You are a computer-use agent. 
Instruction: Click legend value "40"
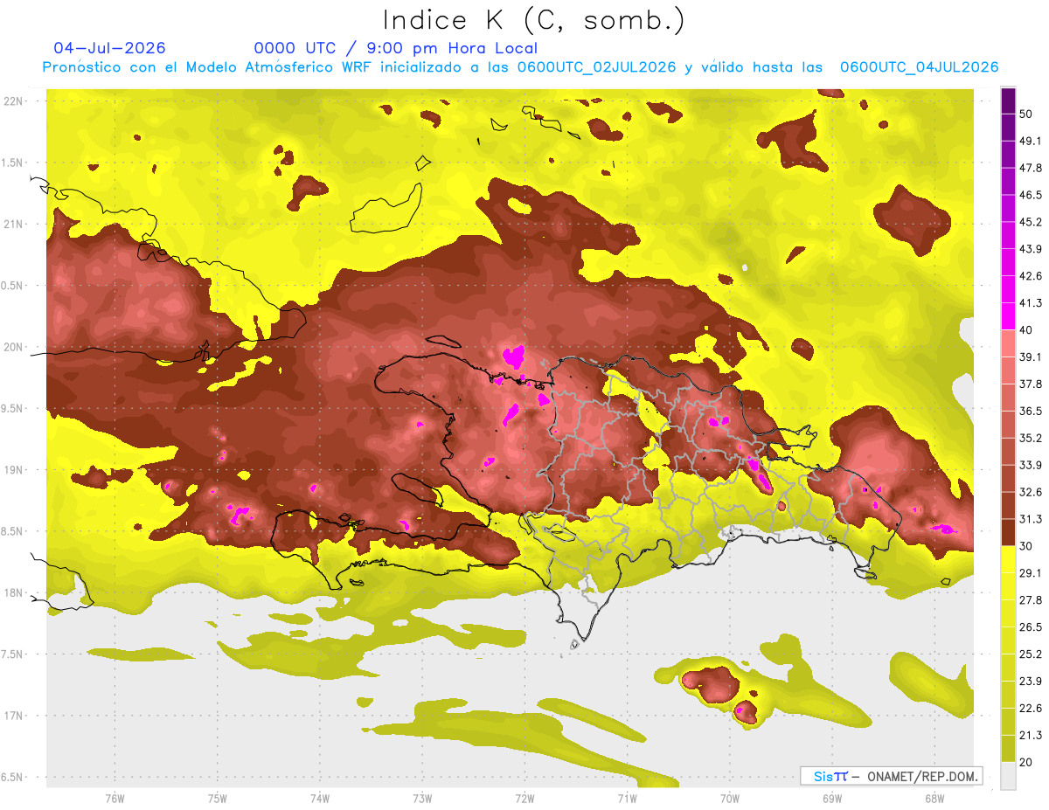pos(1025,329)
